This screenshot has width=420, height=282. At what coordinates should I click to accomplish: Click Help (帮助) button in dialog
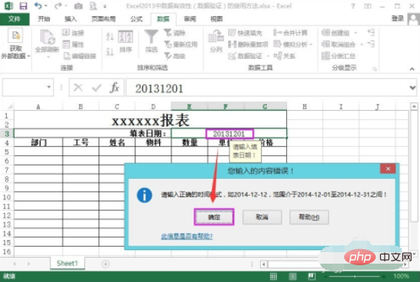(x=309, y=217)
